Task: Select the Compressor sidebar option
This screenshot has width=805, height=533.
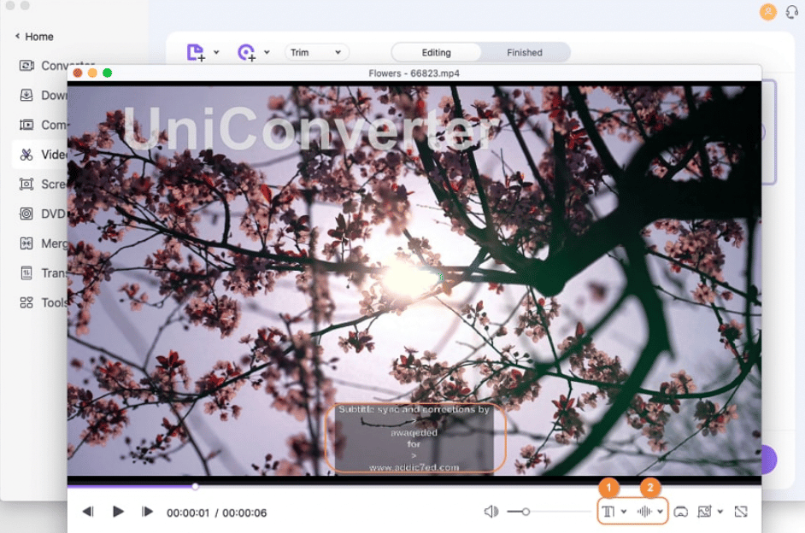Action: point(51,125)
